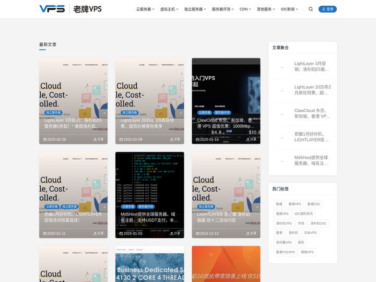Share the Md5Host全球服务器 article

(175, 233)
